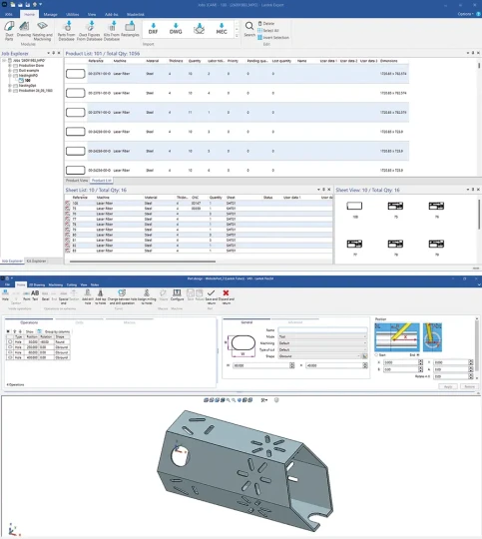Click Save and return checkmark
Viewport: 482px width, 539px height.
pos(212,297)
